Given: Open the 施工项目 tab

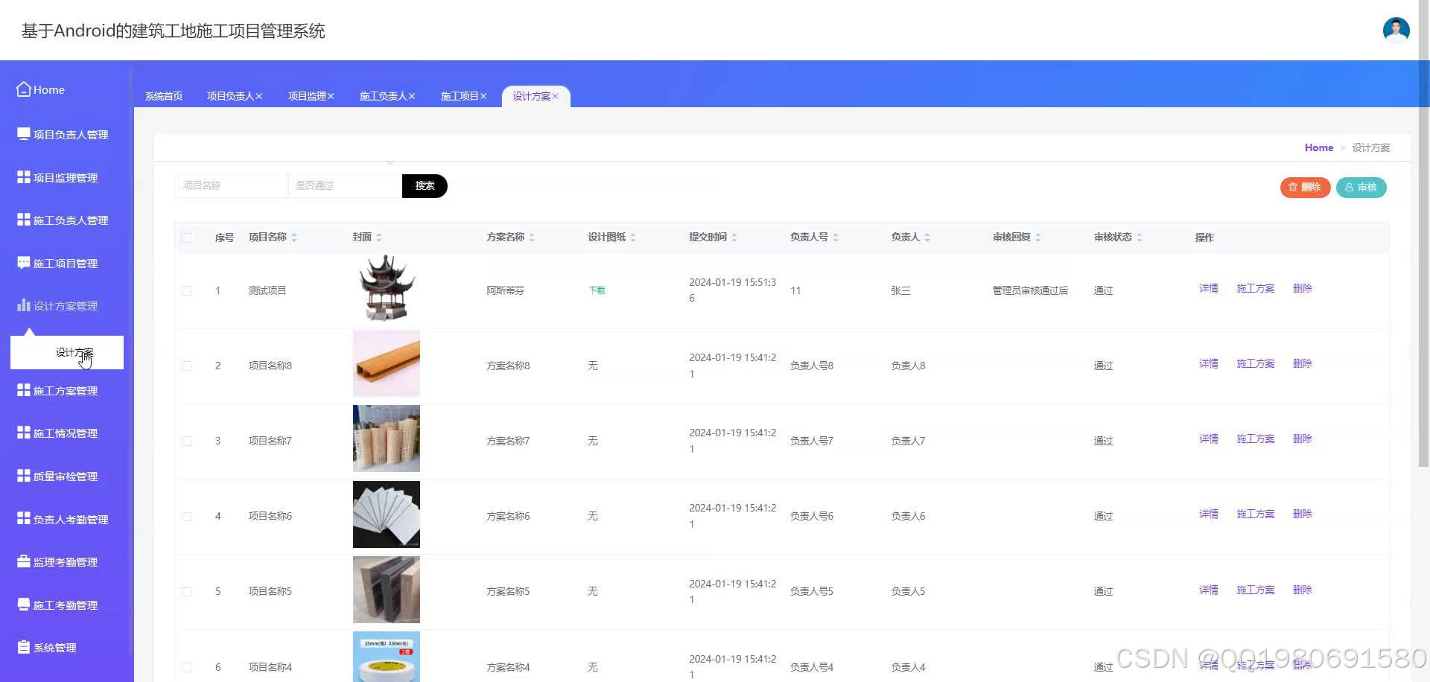Looking at the screenshot, I should [460, 95].
